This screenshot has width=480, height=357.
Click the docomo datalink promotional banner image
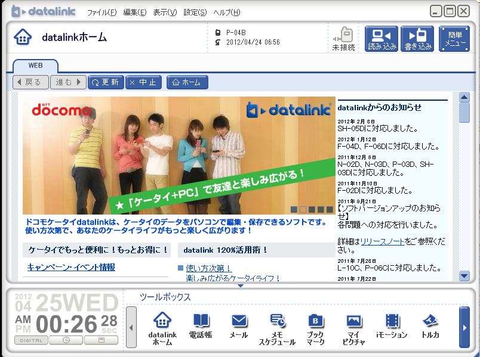tap(179, 156)
